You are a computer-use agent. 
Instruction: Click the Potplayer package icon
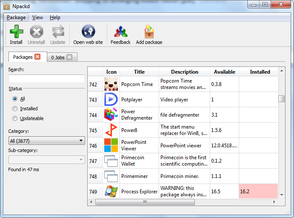coord(111,100)
